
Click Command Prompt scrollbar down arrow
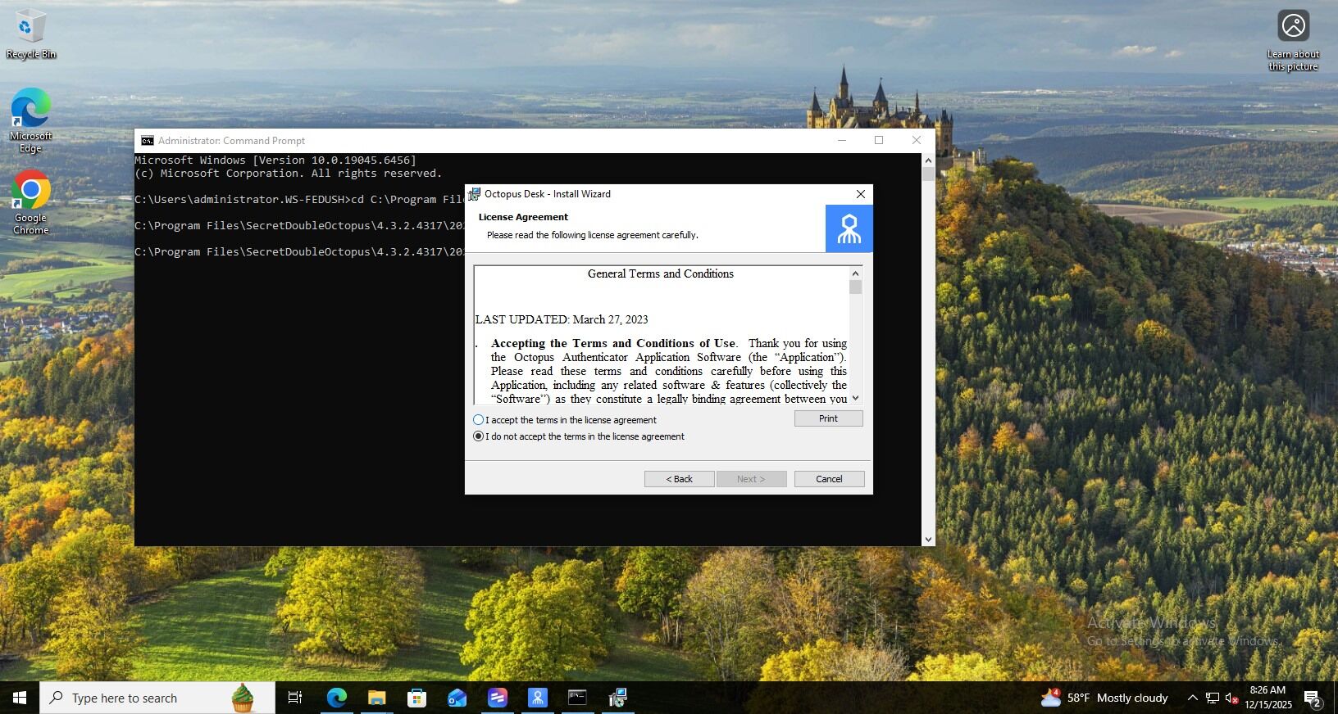pos(928,540)
